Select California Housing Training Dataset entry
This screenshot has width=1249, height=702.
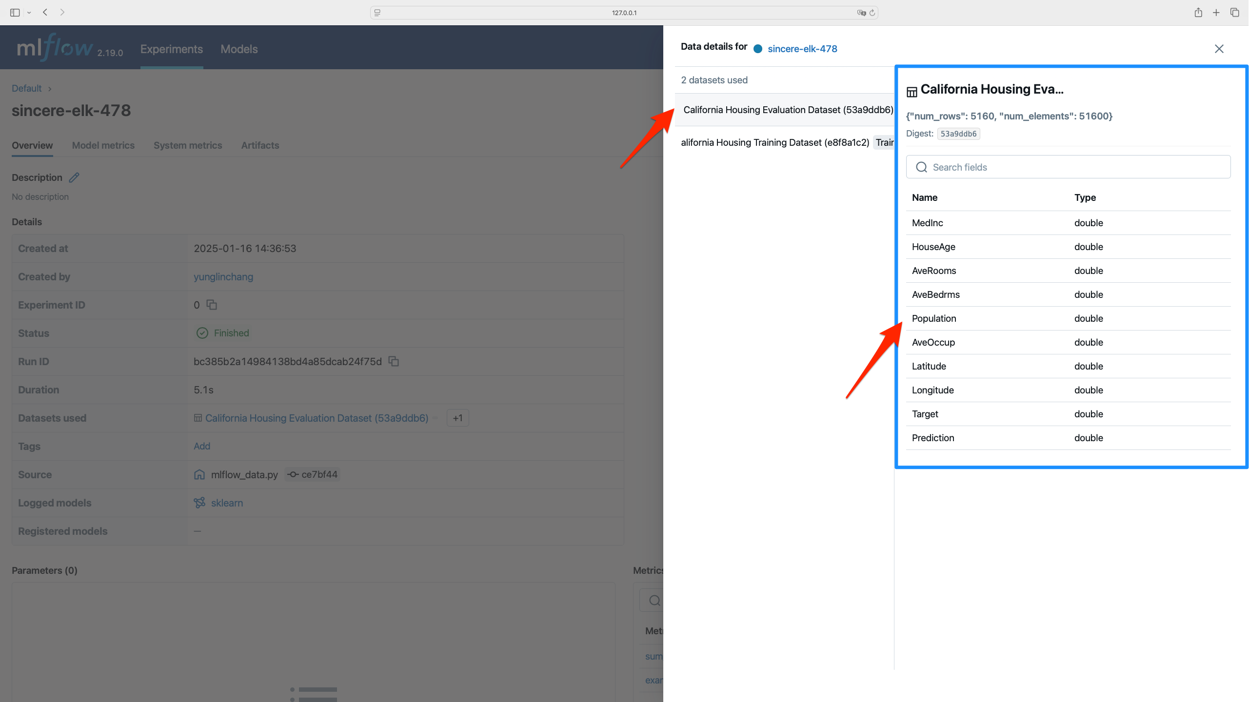(775, 142)
